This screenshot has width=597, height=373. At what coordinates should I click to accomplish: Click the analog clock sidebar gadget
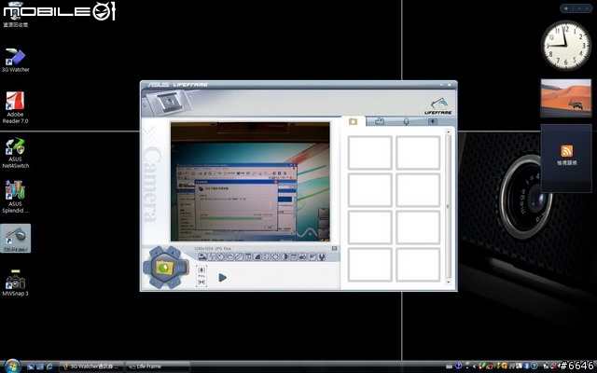point(566,46)
